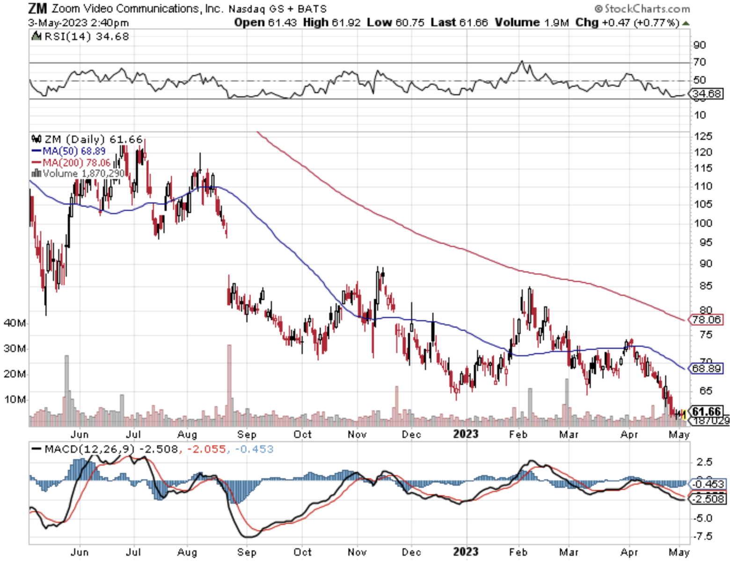This screenshot has width=730, height=561.
Task: Click the Volume 1.9M value in header
Action: 532,22
